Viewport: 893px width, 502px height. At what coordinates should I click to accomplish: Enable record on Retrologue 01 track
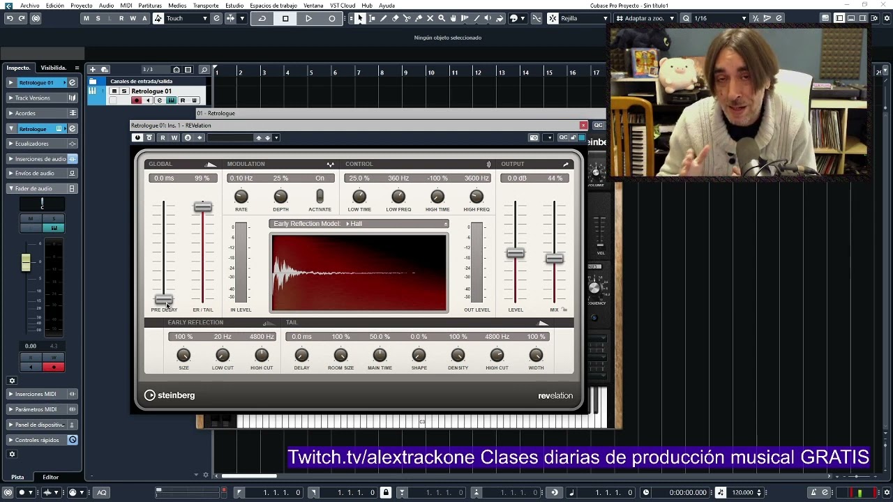pos(136,100)
